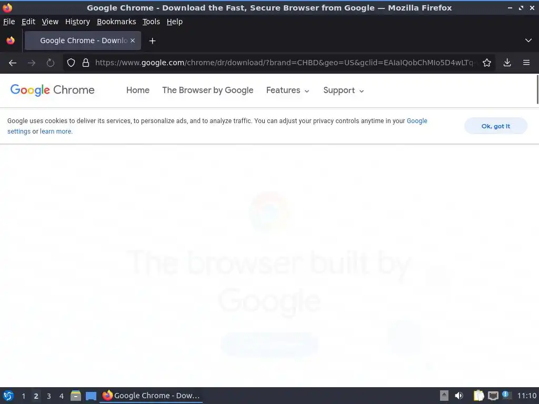
Task: Open removable media eject tray icon
Action: point(444,396)
